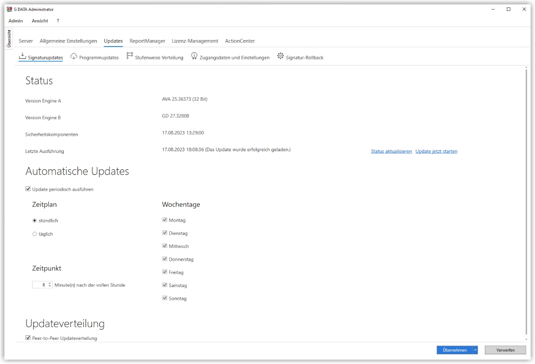
Task: Click the G DATA Administrator app icon
Action: [10, 9]
